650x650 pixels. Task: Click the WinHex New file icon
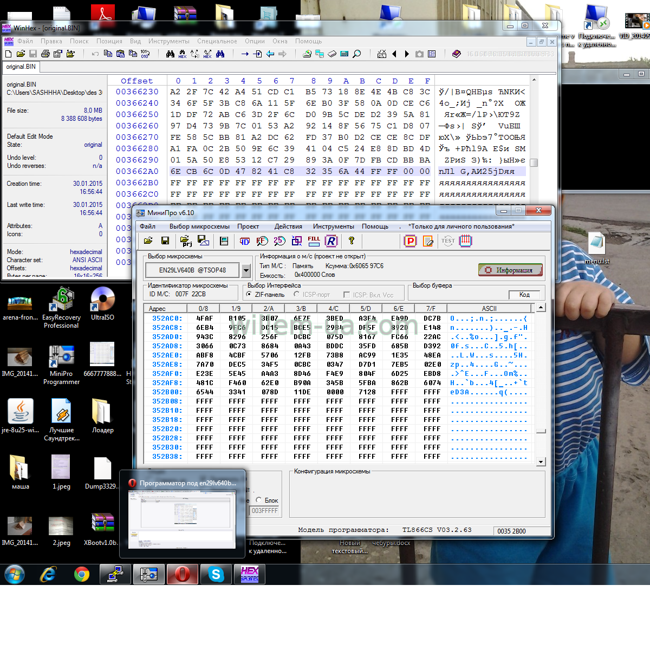click(x=8, y=54)
